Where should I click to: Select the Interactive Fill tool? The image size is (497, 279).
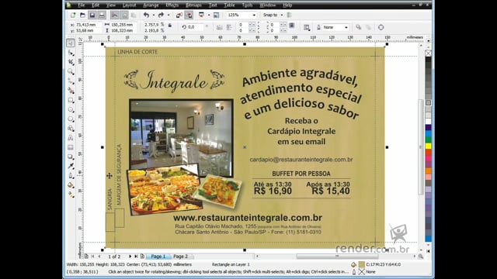pyautogui.click(x=71, y=195)
